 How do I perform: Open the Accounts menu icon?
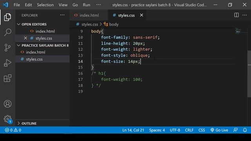7,104
